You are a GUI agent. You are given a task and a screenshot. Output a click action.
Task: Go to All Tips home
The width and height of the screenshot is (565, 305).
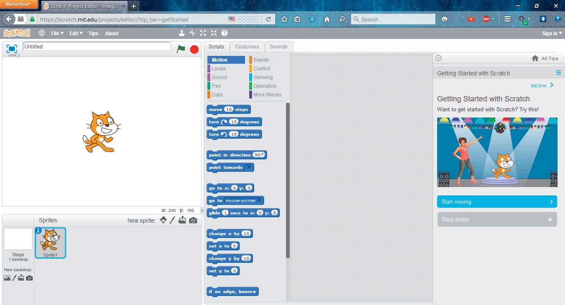(x=545, y=58)
